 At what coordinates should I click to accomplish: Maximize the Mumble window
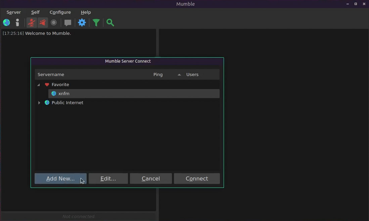pos(356,4)
